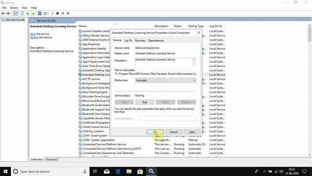Open the Windows Start menu

[5, 172]
